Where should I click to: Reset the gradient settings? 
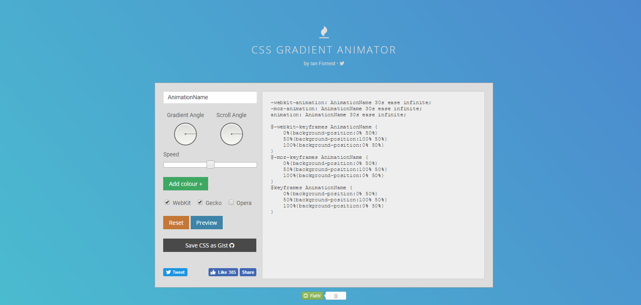click(x=176, y=223)
